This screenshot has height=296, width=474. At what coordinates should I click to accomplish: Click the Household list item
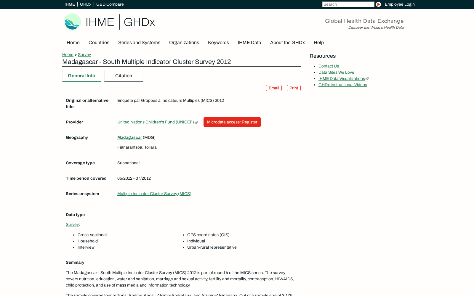point(88,241)
